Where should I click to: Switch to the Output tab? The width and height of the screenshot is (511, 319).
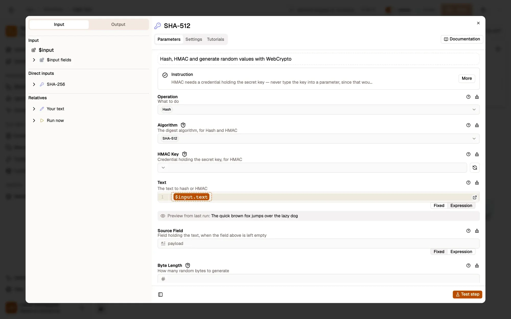[x=118, y=24]
